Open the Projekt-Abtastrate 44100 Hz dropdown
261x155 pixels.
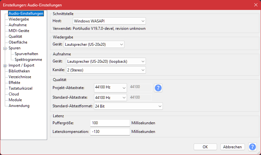click(110, 88)
